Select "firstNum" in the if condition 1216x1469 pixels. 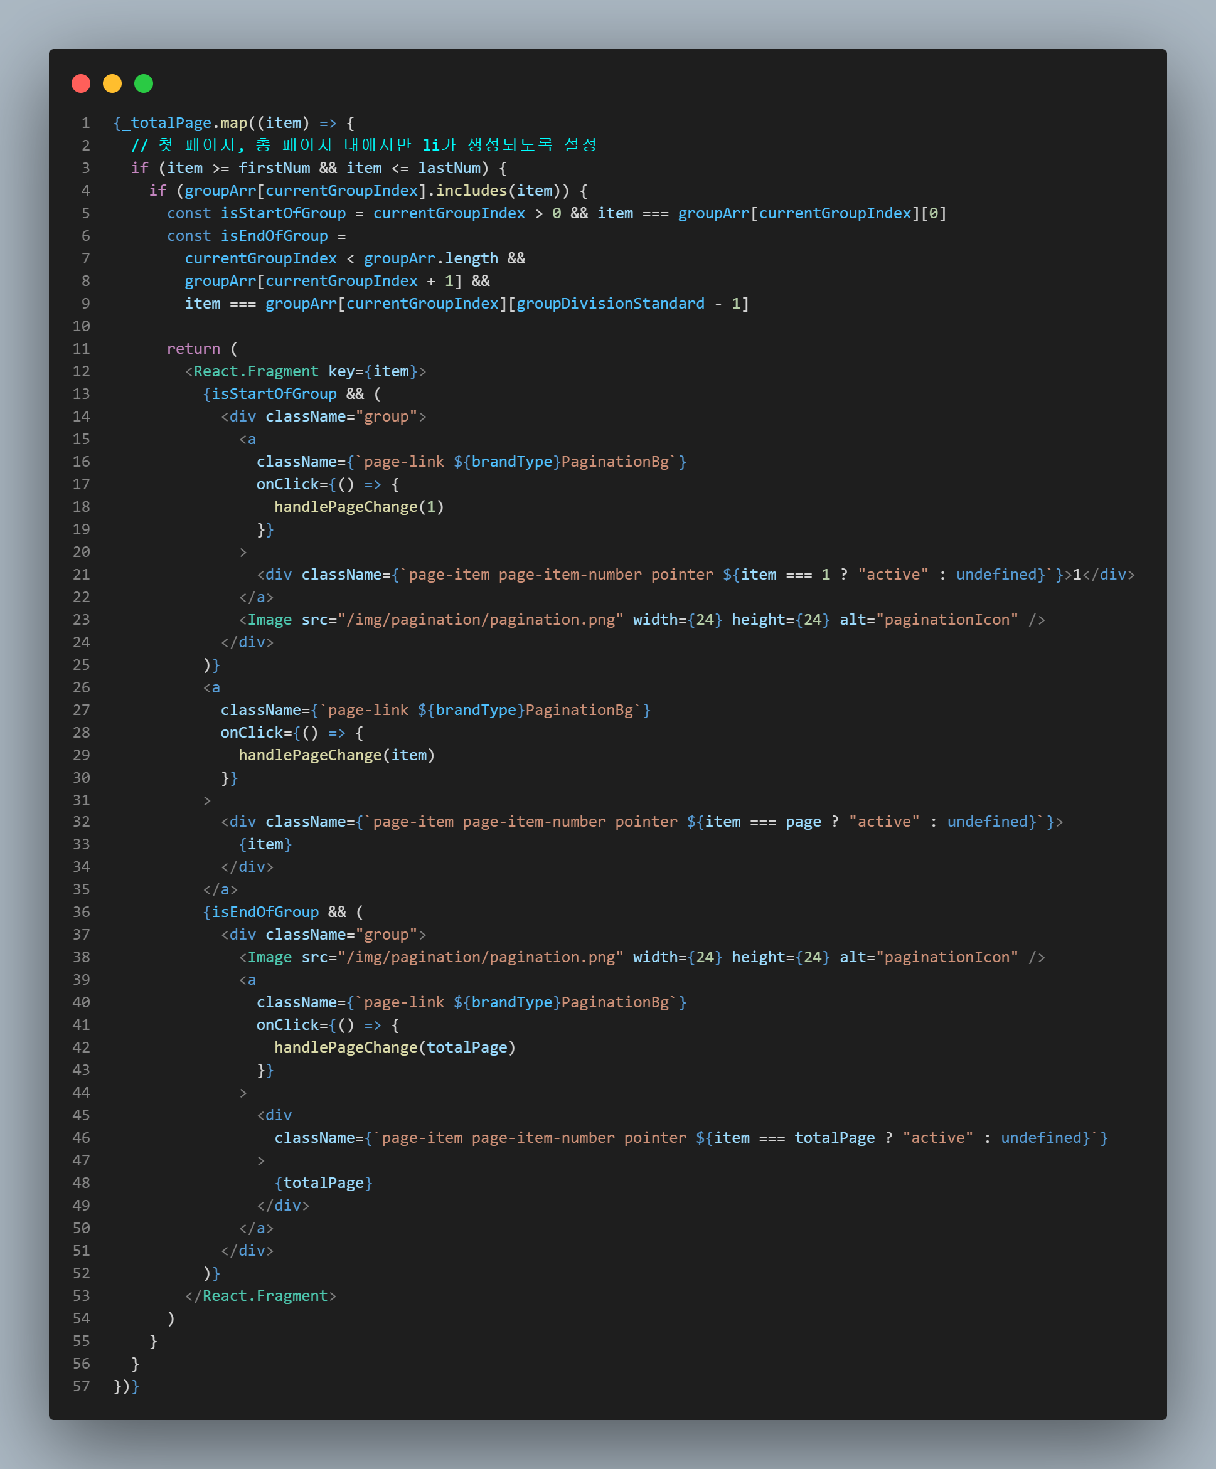274,168
